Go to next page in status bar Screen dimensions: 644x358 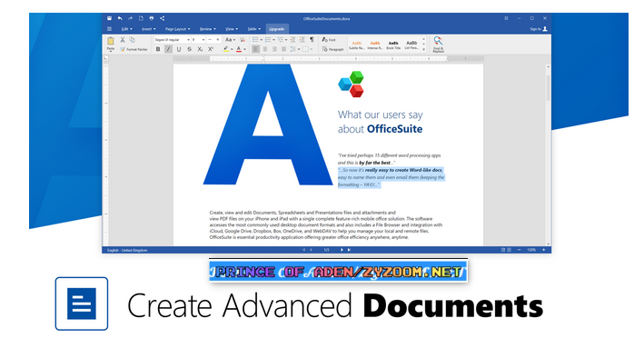click(x=342, y=250)
